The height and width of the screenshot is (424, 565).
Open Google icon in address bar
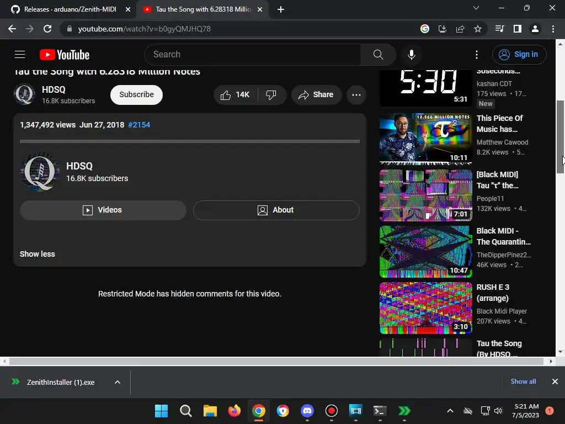(425, 29)
